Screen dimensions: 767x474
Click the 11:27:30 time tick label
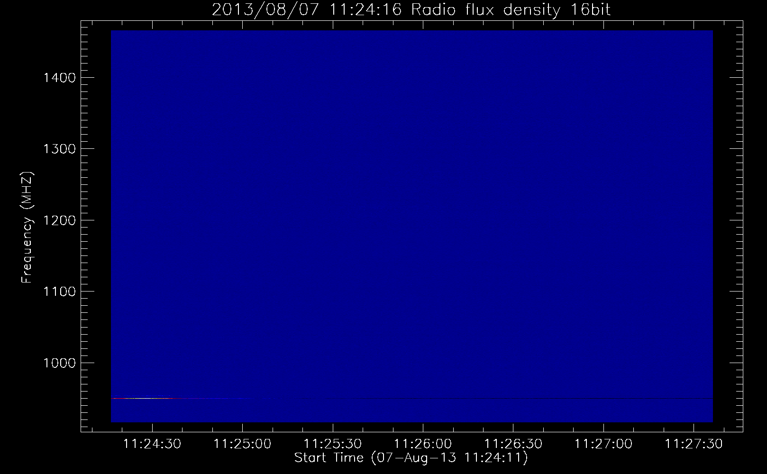click(x=694, y=444)
